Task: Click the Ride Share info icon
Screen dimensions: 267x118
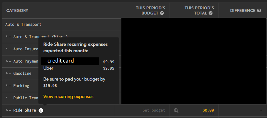Action: 41,110
